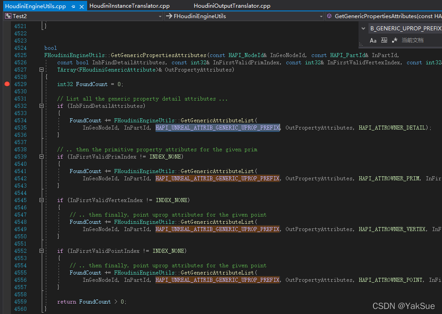Click the bool return type on line 4524
Screen dimensions: 442x314
[x=50, y=48]
